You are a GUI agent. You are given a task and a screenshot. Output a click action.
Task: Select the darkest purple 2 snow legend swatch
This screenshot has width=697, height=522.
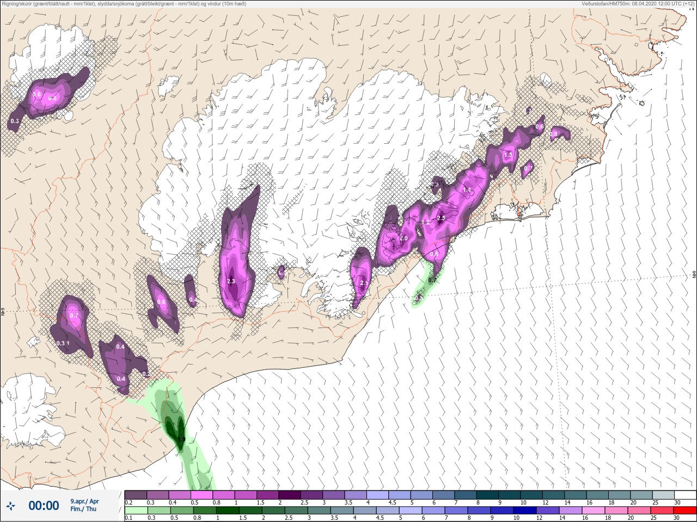click(x=289, y=495)
